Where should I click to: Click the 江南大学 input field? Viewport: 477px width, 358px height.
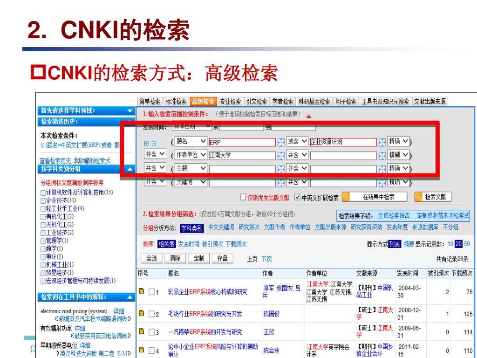[x=242, y=156]
